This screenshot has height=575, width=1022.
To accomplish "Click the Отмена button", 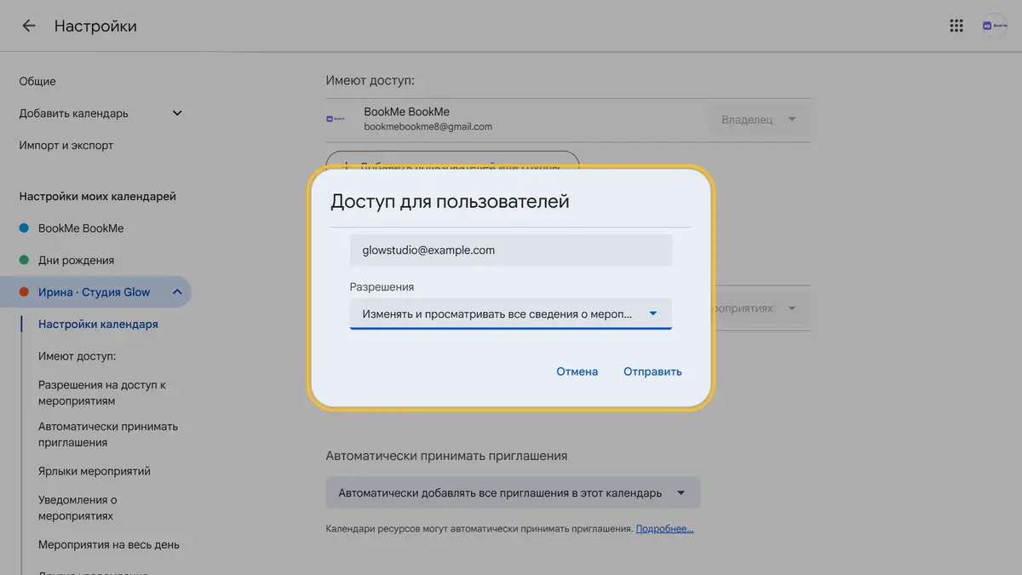I will [x=577, y=371].
